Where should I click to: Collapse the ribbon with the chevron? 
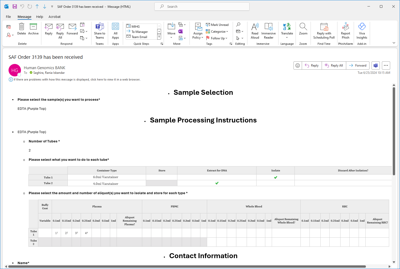pos(394,43)
